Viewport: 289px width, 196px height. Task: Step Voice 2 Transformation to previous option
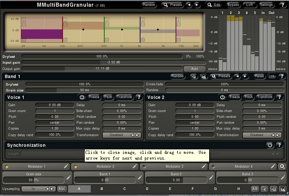tap(273, 135)
